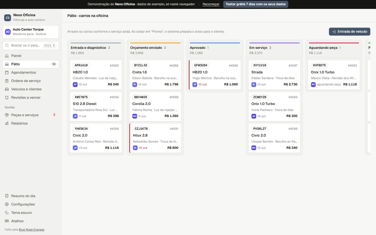Click the Buscar ou ir para search field

coord(31,45)
